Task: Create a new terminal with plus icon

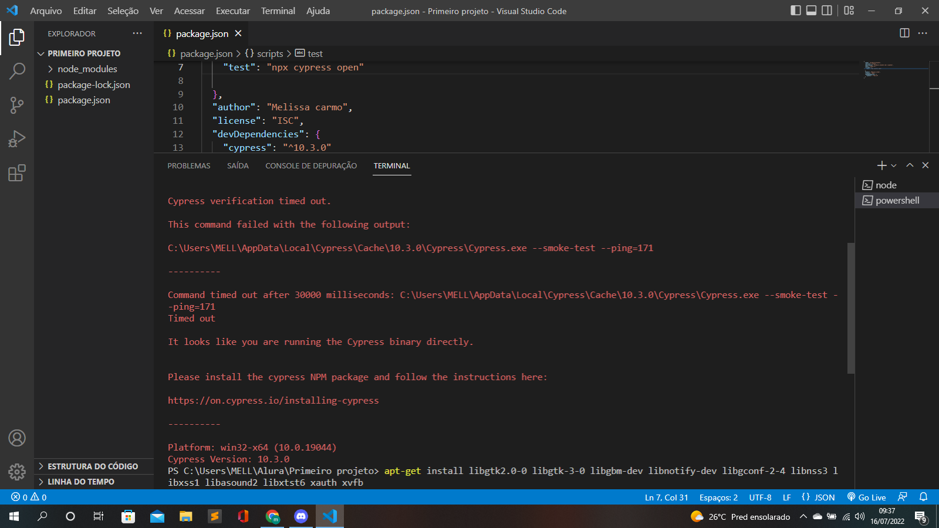Action: [x=881, y=165]
